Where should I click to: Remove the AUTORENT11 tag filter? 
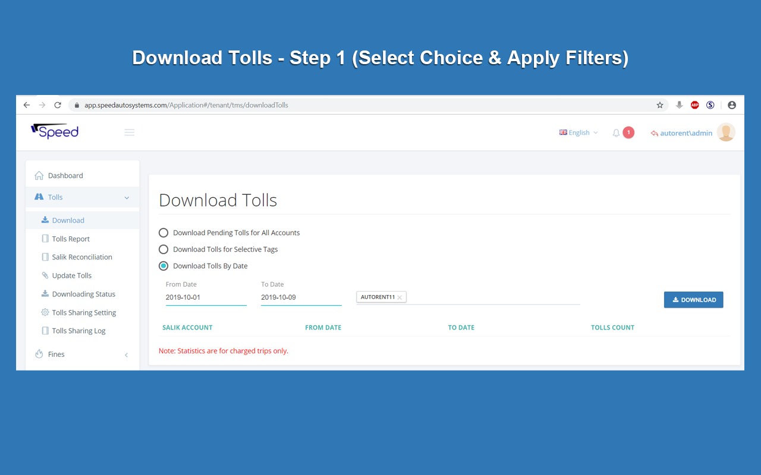pos(400,297)
